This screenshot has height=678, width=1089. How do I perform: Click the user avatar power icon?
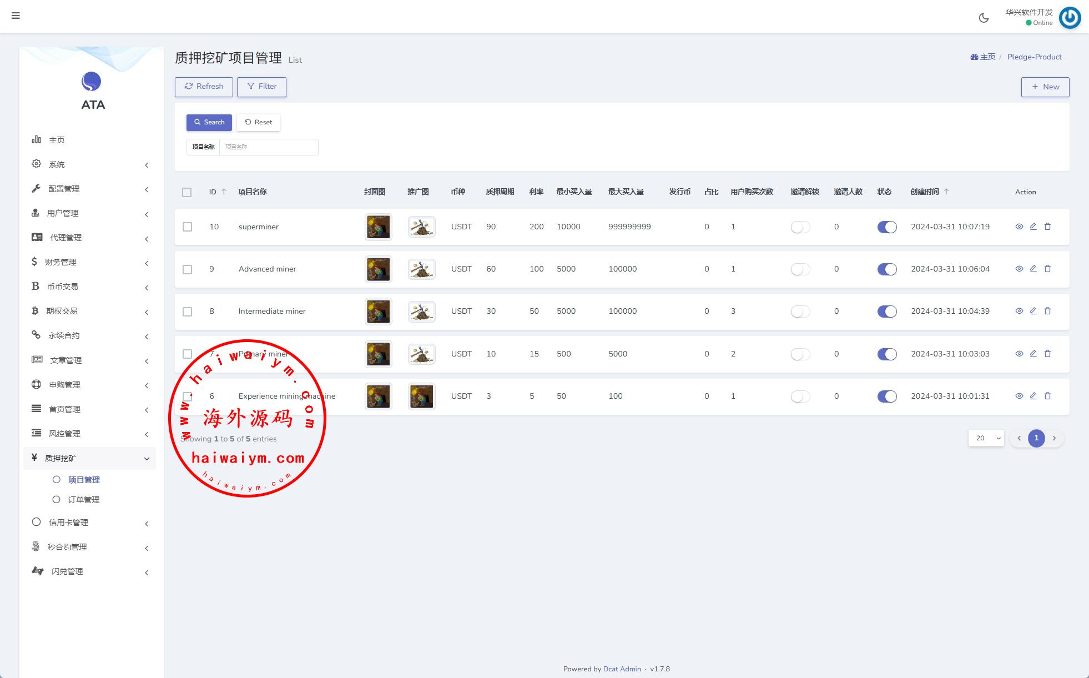click(x=1070, y=18)
